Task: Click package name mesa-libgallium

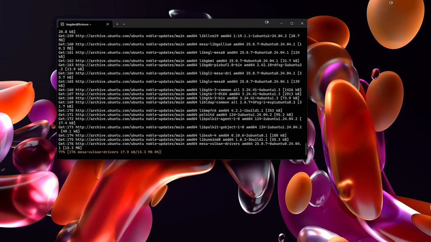Action: coord(215,44)
